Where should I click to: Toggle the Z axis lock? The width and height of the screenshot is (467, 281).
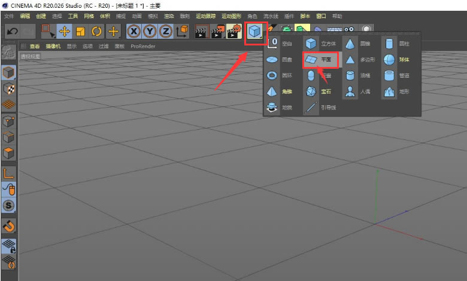coord(166,31)
